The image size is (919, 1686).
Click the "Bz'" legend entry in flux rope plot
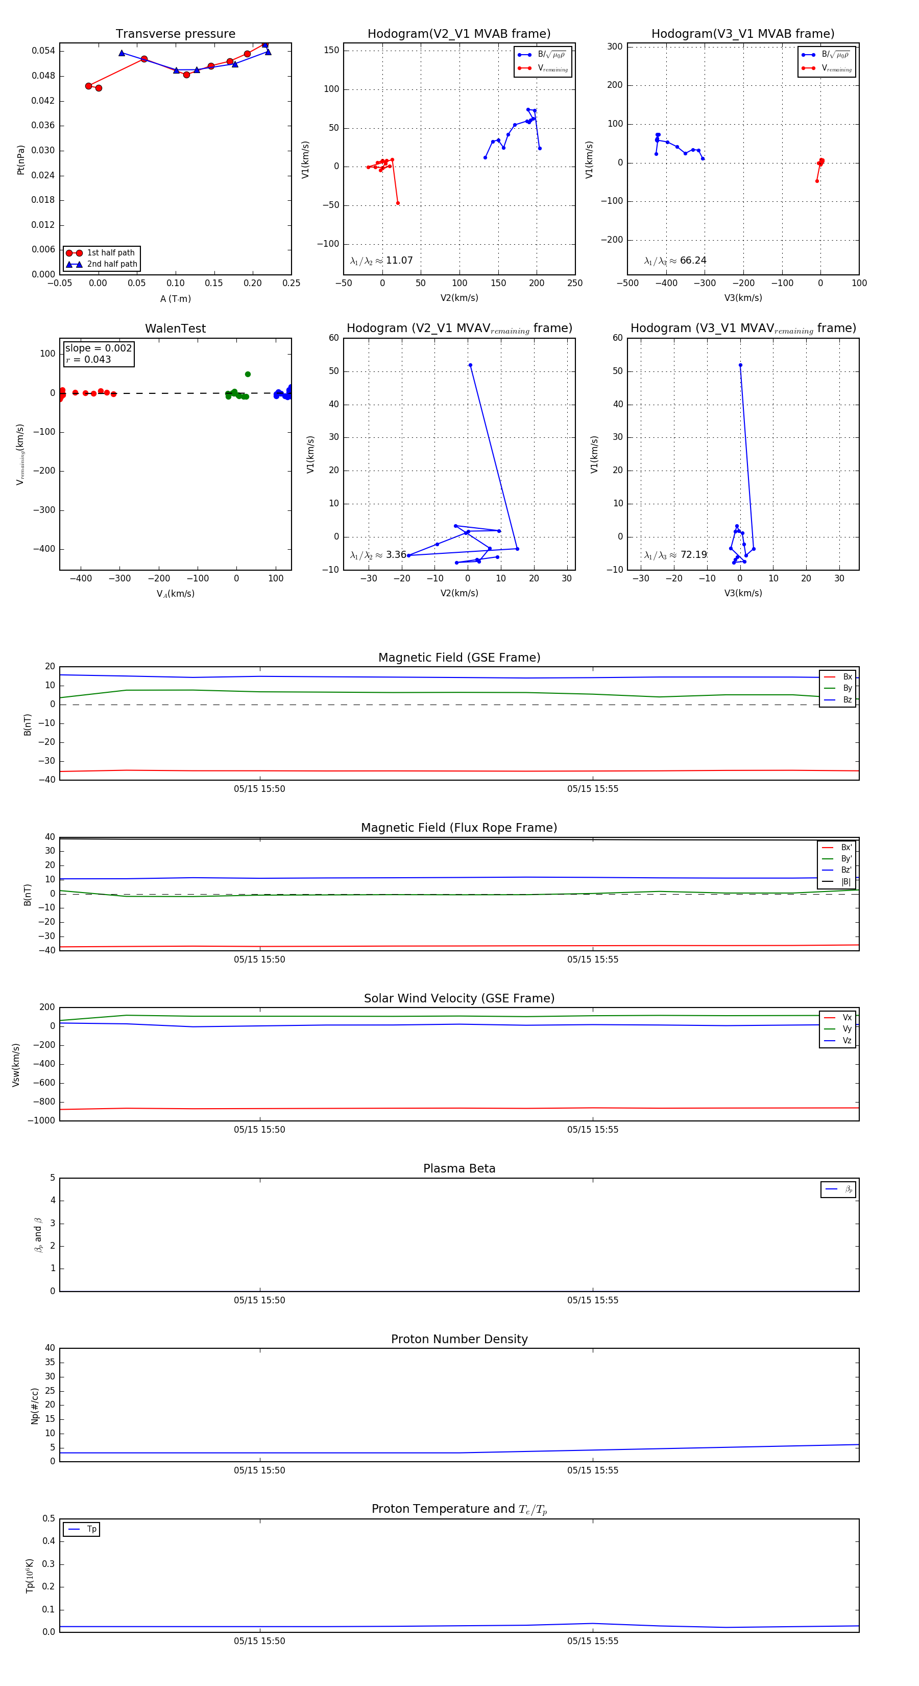click(837, 870)
